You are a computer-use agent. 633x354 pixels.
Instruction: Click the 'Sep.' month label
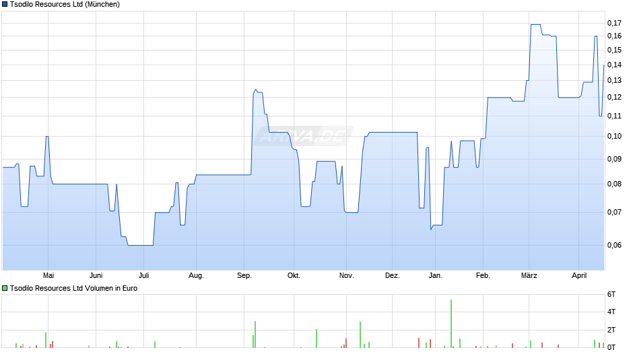pyautogui.click(x=244, y=275)
